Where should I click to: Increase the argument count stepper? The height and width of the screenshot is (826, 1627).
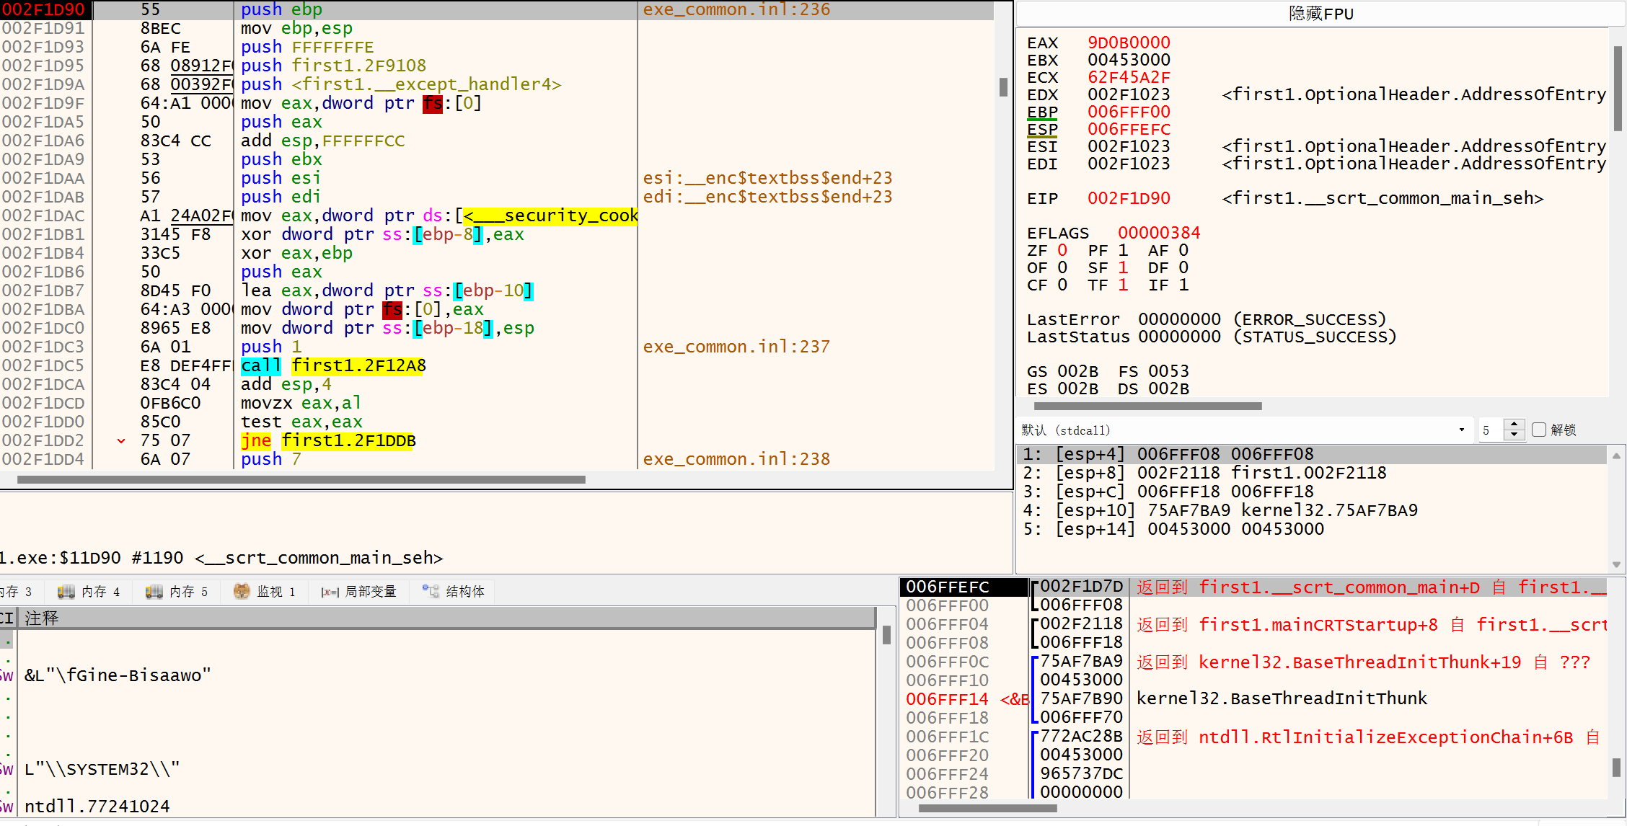(x=1514, y=425)
